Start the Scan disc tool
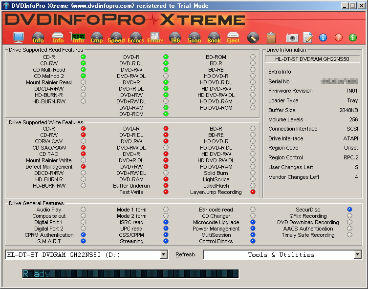Screen dimensions: 368x289 [x=195, y=38]
